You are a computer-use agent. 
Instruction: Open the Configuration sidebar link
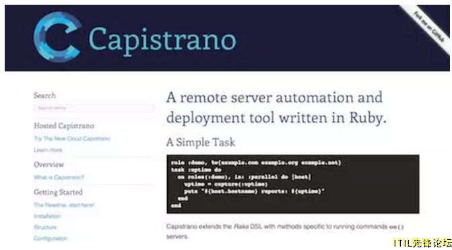click(x=51, y=239)
